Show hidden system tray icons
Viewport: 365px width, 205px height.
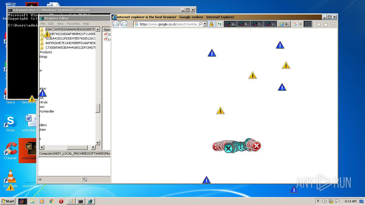pos(318,201)
